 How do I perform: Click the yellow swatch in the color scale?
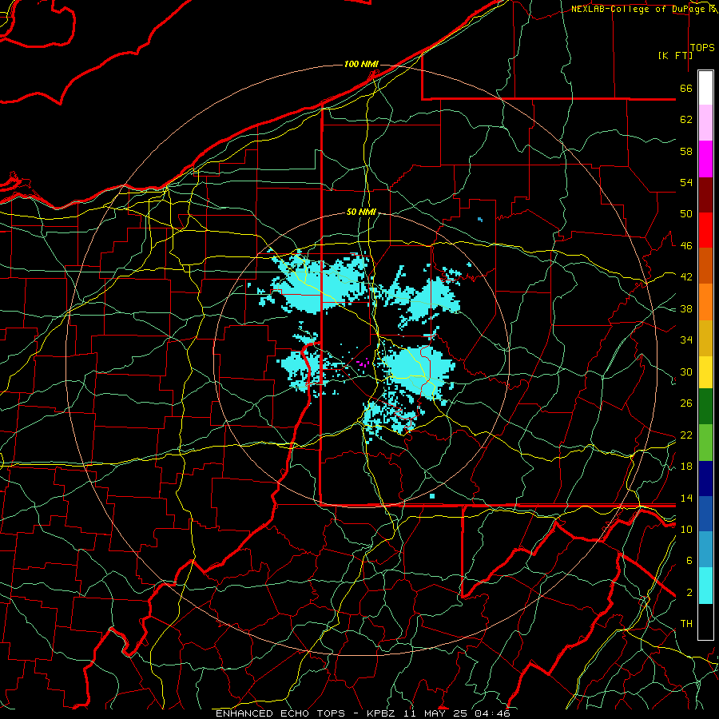(x=705, y=372)
